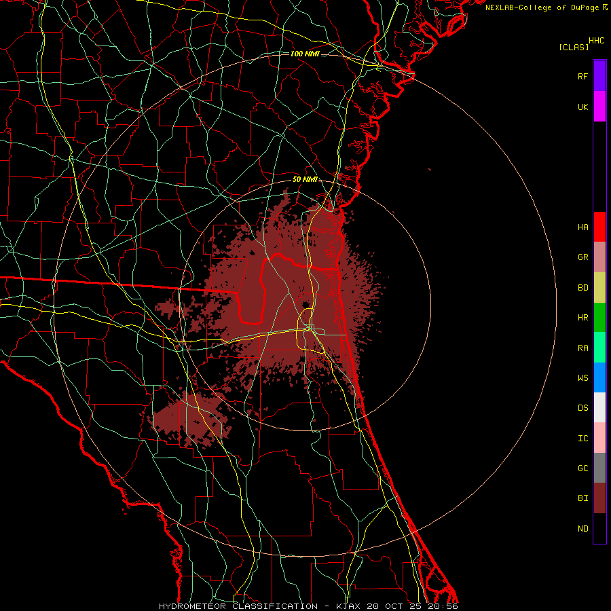Screen dimensions: 611x611
Task: Click the IC legend label
Action: click(x=582, y=439)
